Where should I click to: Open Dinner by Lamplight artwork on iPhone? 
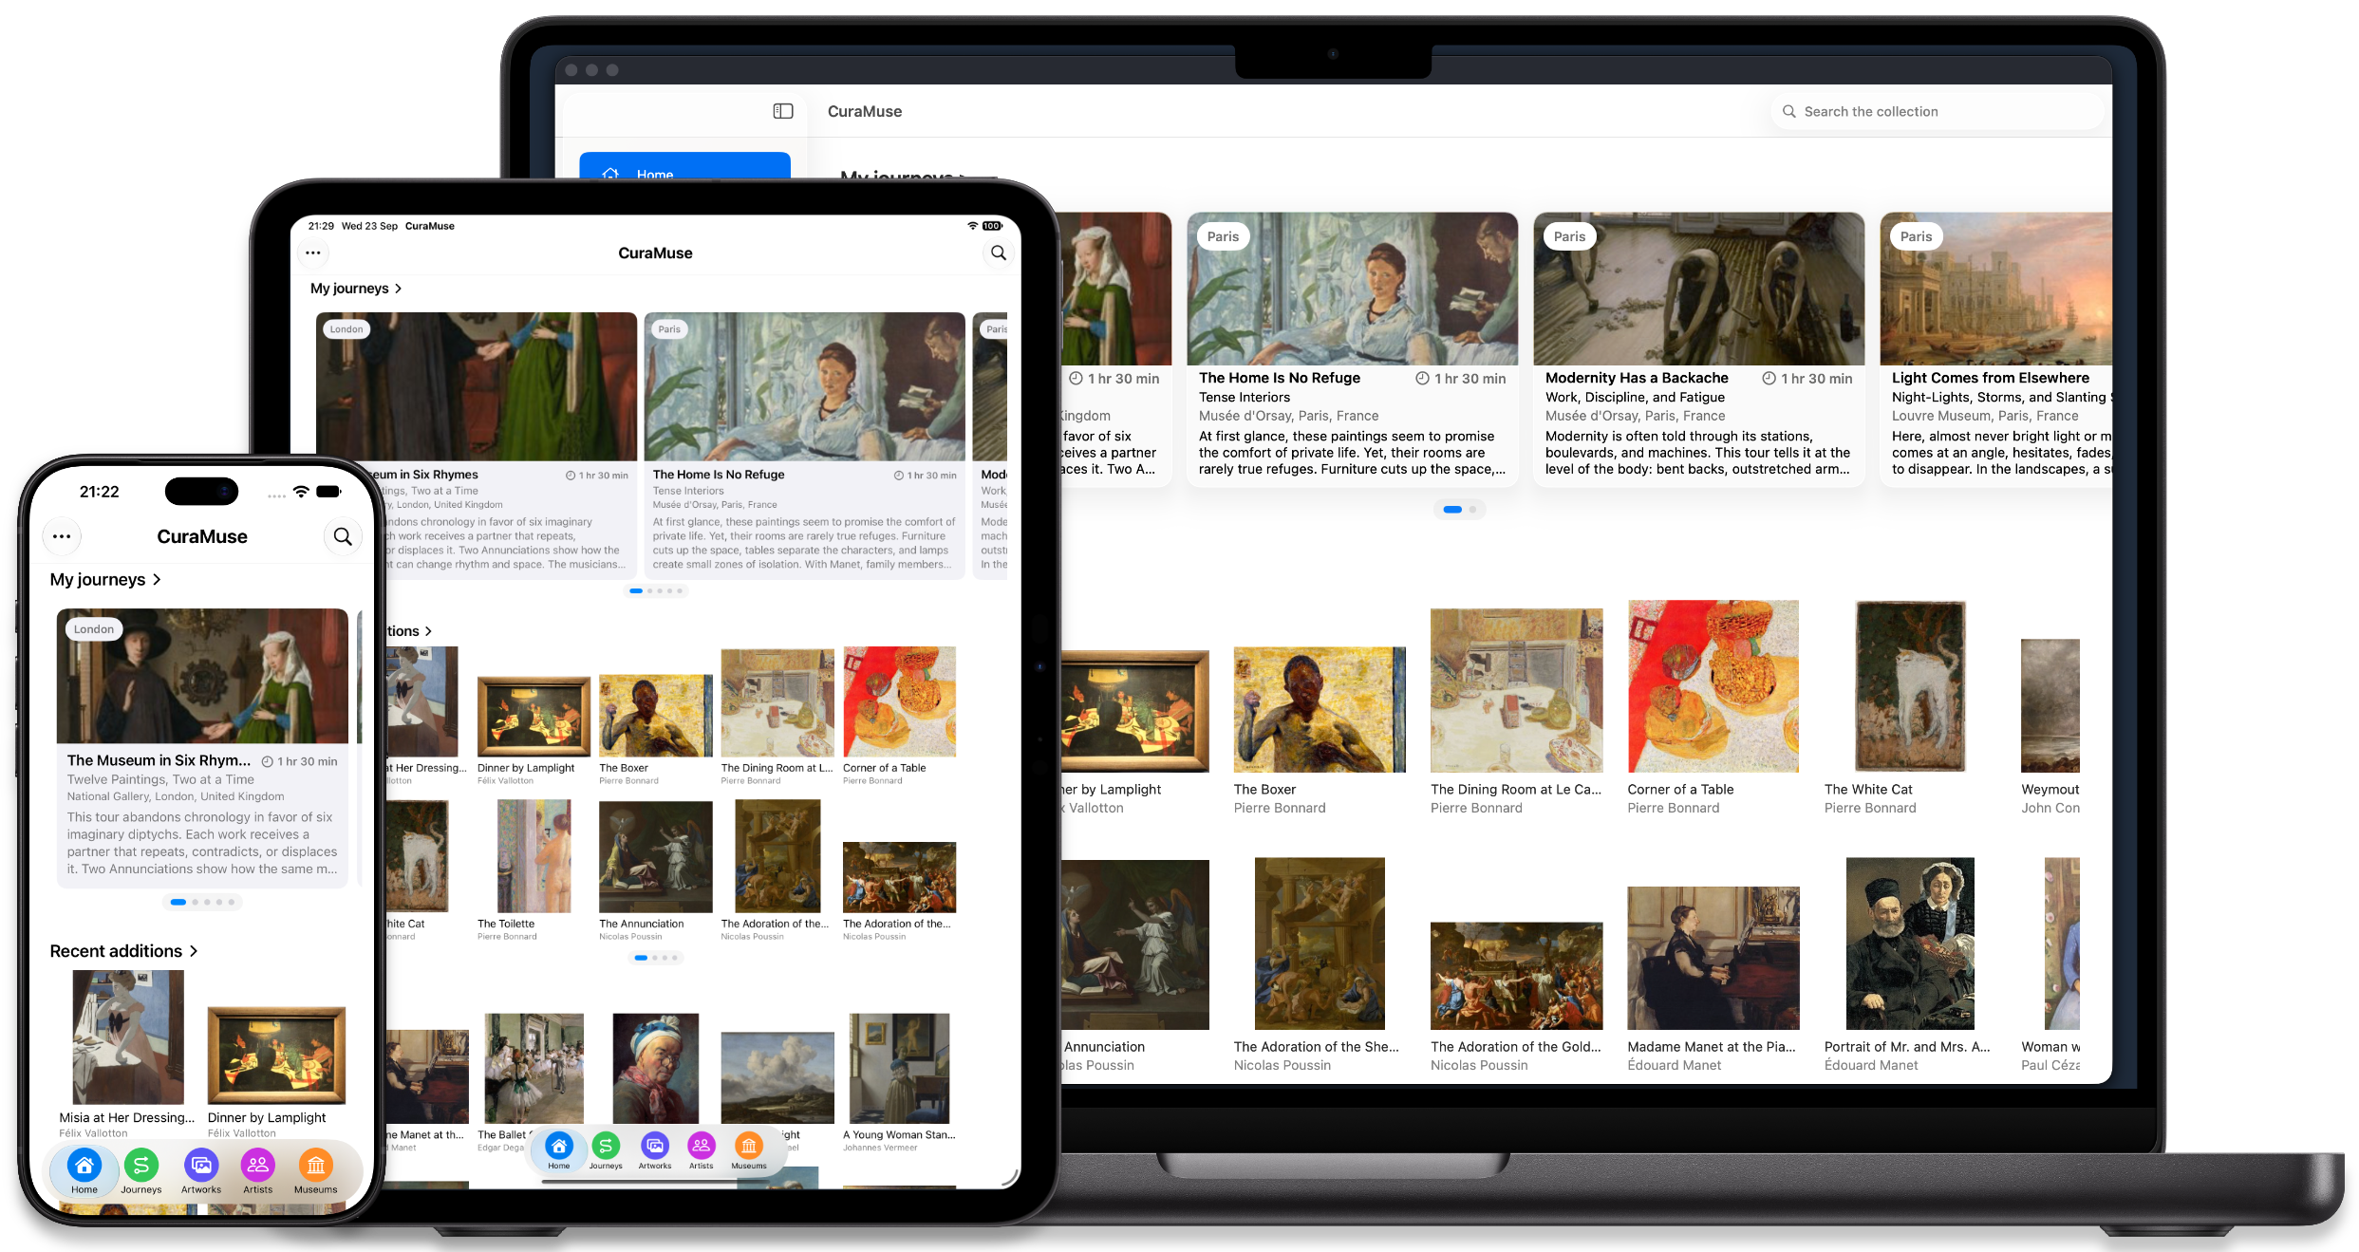click(x=276, y=1071)
